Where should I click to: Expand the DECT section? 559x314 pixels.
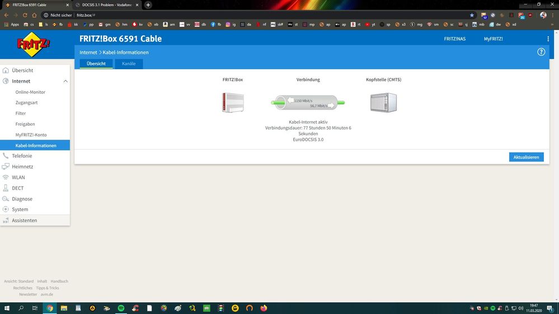[x=17, y=188]
